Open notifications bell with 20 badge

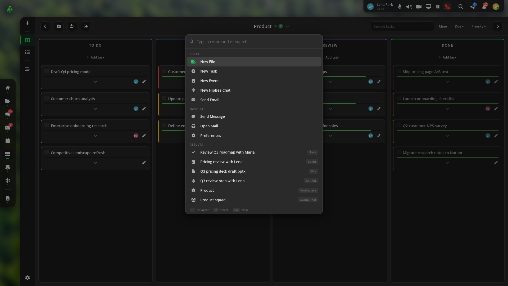(x=484, y=7)
